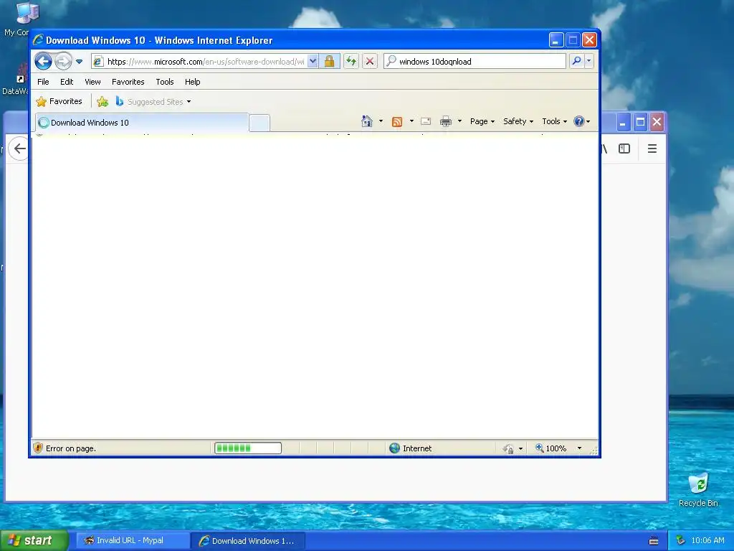This screenshot has height=551, width=734.
Task: Click the 'Error on page.' status text
Action: point(71,448)
